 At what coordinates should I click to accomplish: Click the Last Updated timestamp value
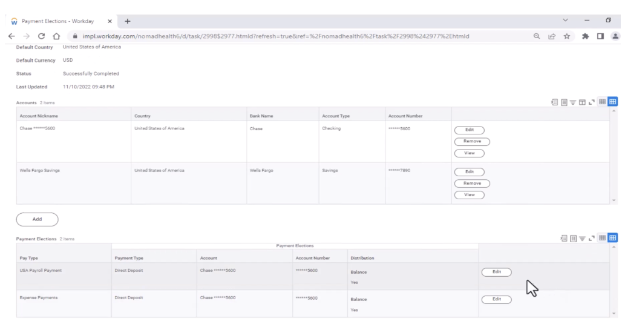coord(88,87)
